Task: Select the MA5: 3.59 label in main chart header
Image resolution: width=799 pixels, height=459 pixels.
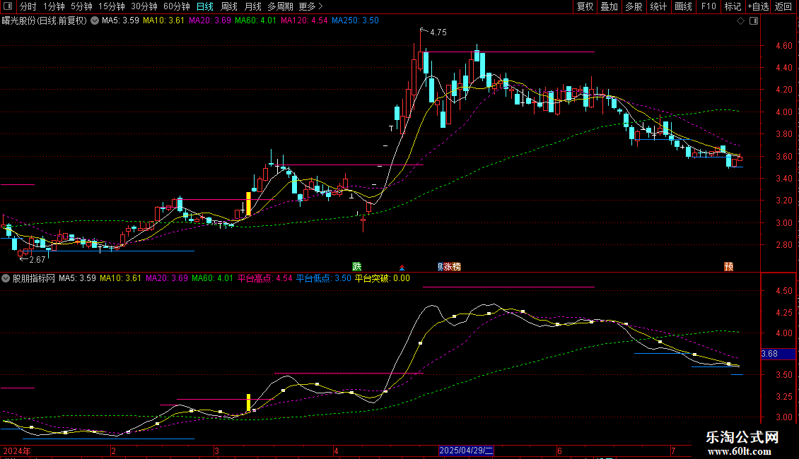Action: 120,21
